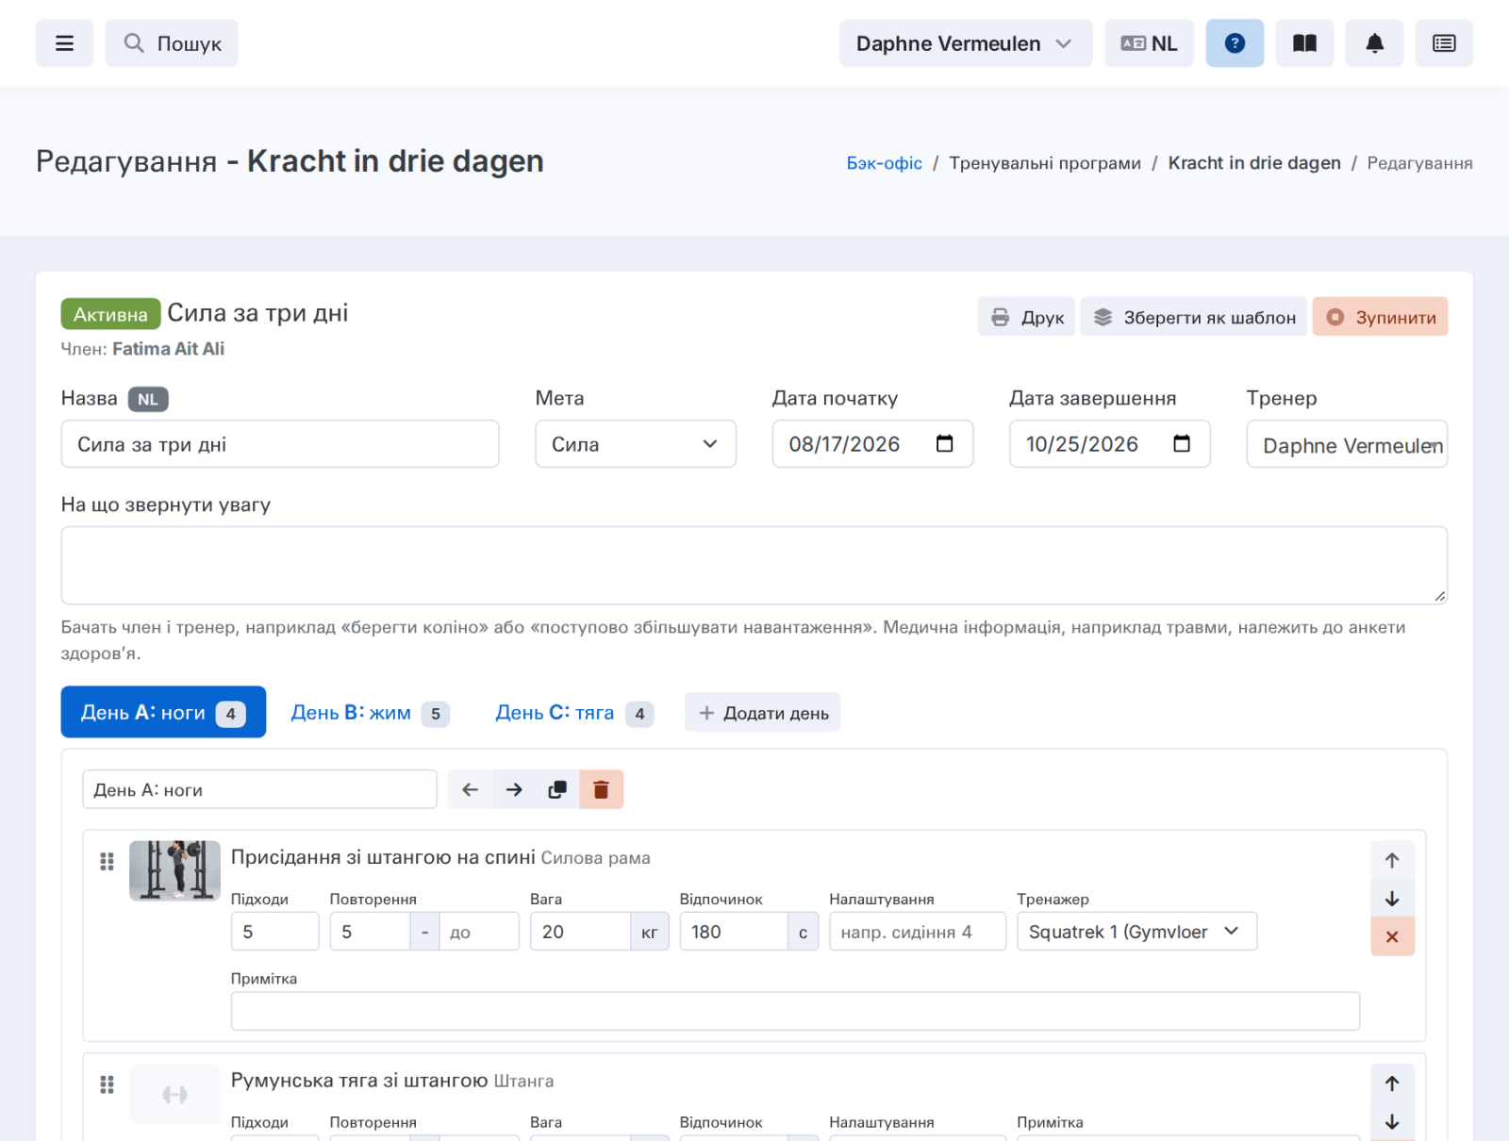Viewport: 1509px width, 1141px height.
Task: Duplicate the day with the copy icon
Action: pos(557,789)
